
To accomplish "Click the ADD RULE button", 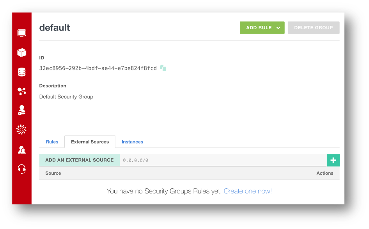I will (x=258, y=28).
